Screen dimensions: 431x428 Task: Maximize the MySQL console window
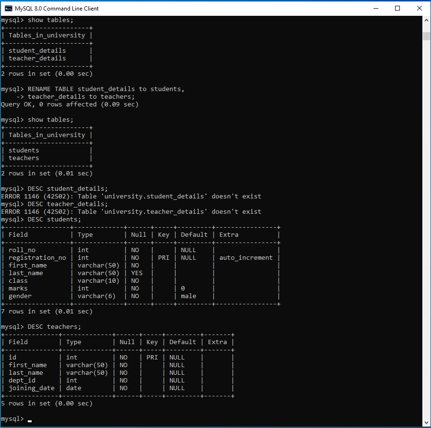tap(397, 8)
